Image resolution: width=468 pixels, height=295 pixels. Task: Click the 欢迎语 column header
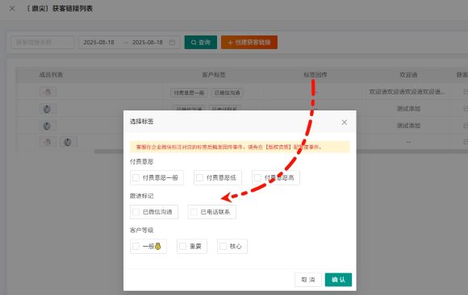[408, 75]
